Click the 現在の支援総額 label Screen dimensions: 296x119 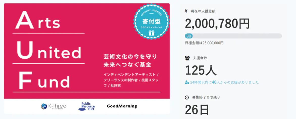(x=203, y=11)
